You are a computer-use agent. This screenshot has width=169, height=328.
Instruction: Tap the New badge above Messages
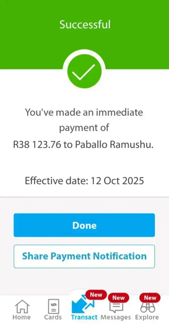(118, 298)
